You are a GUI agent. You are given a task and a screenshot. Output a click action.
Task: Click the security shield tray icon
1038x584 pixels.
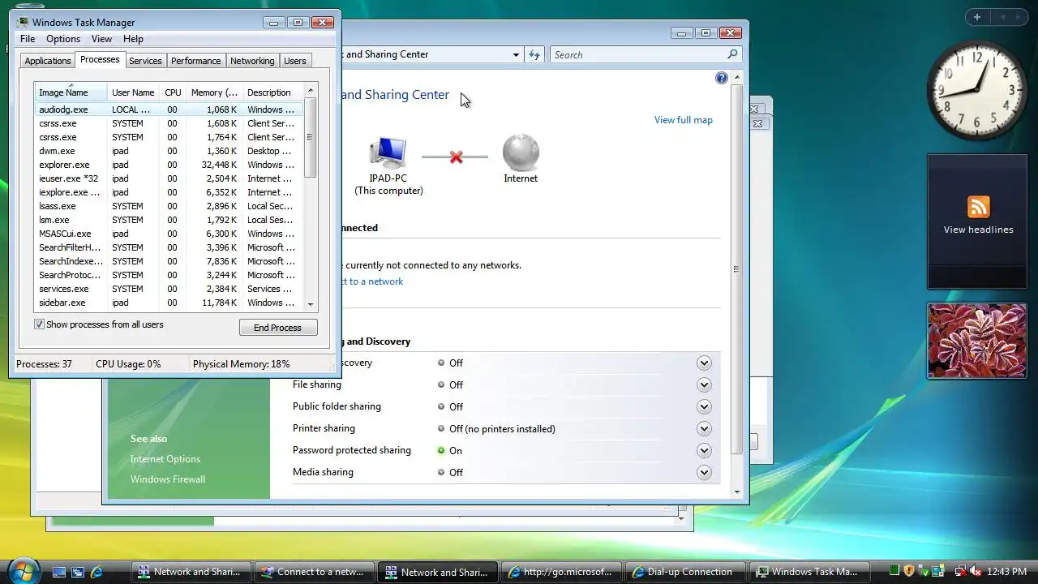(909, 572)
